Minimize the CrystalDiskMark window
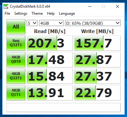The image size is (127, 117). pos(90,6)
